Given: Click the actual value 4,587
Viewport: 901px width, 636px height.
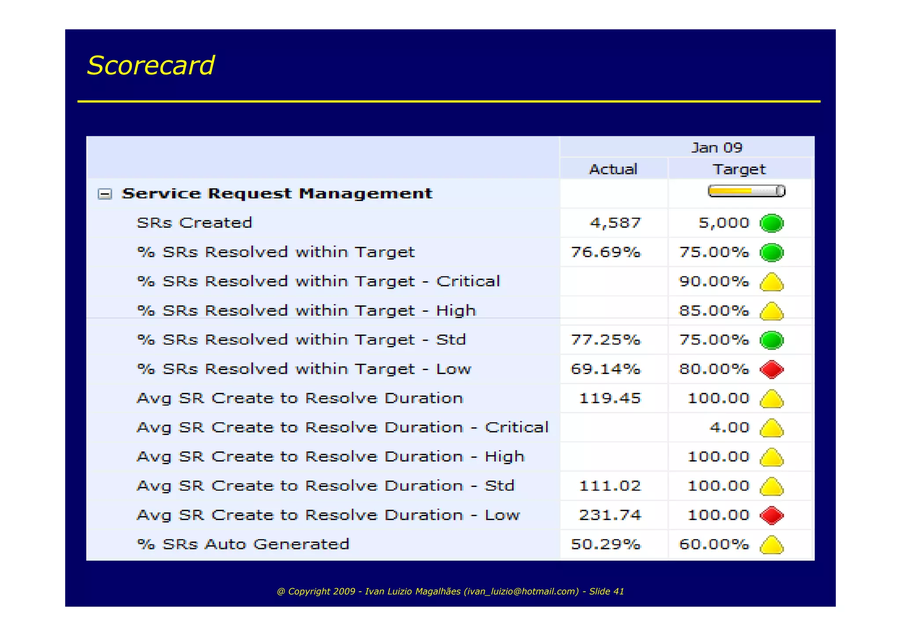Looking at the screenshot, I should (615, 223).
